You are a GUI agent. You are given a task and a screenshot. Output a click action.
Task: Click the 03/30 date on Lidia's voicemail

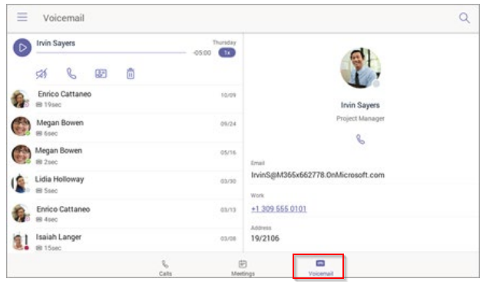pyautogui.click(x=228, y=181)
